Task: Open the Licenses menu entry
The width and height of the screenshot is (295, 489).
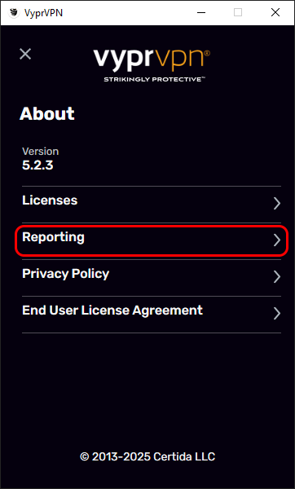Action: tap(152, 205)
